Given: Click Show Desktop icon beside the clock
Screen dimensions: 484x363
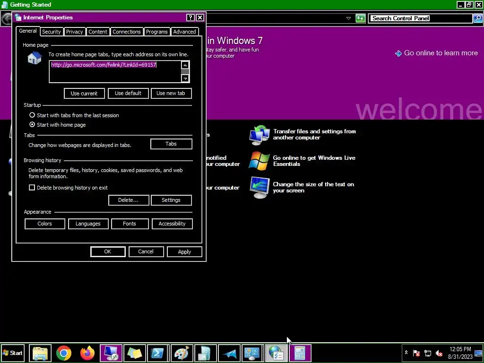Looking at the screenshot, I should coord(478,353).
